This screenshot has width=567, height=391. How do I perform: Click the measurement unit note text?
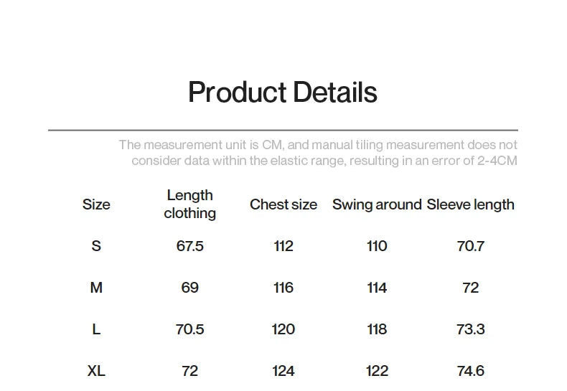coord(317,153)
